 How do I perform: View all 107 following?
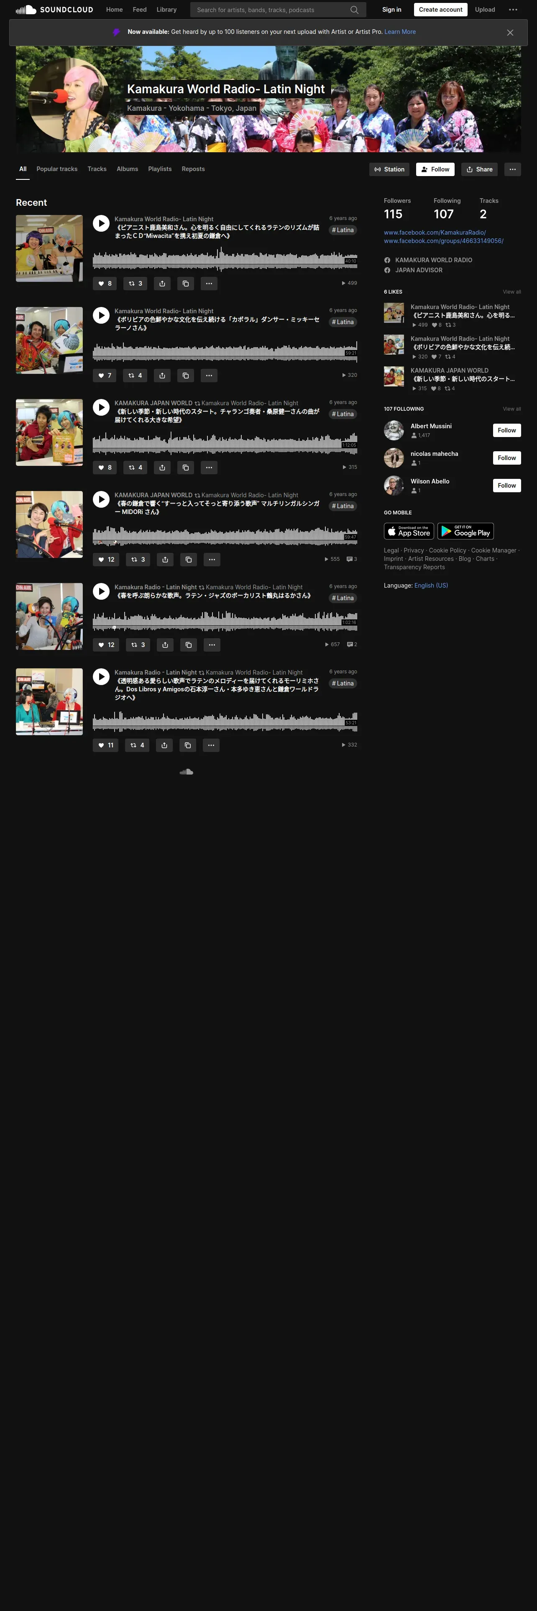pos(512,409)
